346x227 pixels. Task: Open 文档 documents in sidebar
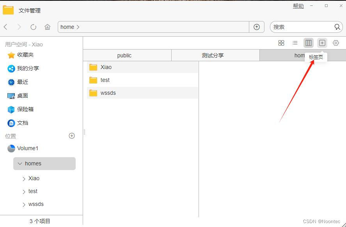[x=18, y=123]
